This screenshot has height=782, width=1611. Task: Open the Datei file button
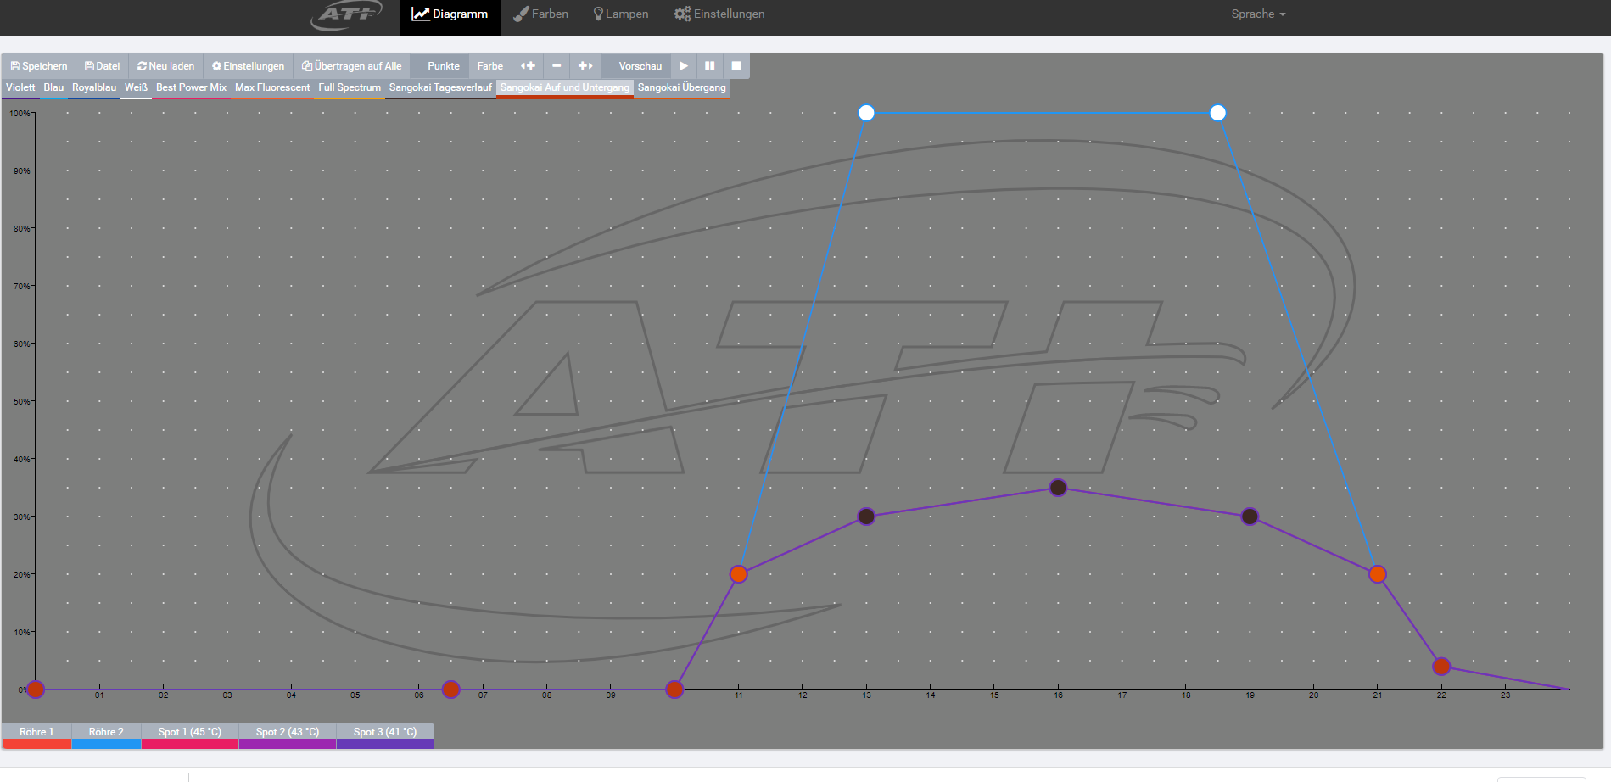[103, 66]
